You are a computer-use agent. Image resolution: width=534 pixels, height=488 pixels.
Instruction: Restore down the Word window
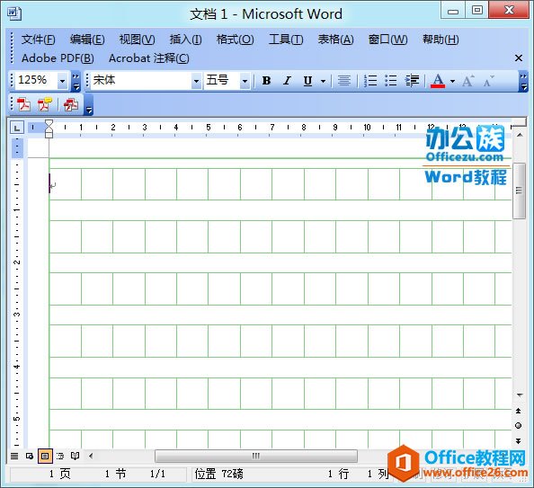pyautogui.click(x=476, y=10)
